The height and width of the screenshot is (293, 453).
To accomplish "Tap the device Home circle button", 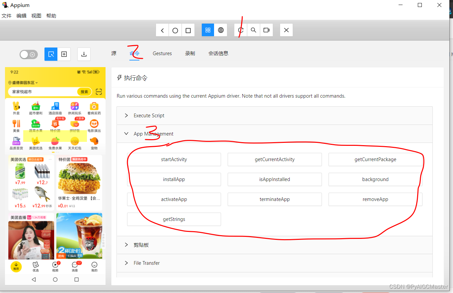I will (x=175, y=30).
